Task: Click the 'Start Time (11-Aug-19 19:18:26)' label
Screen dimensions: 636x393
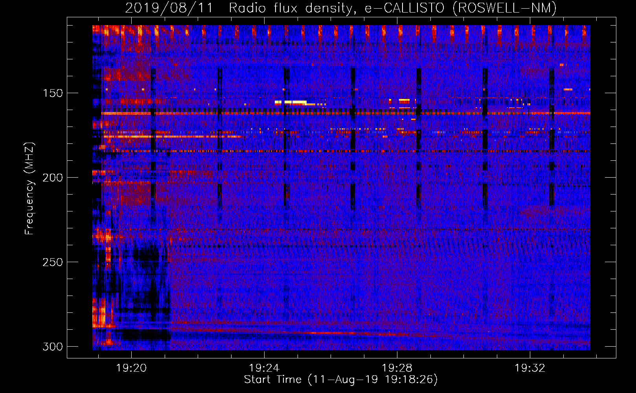Action: (x=341, y=380)
